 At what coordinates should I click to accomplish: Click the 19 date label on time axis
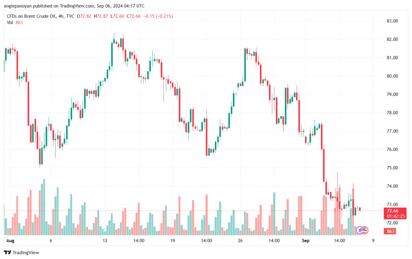click(172, 240)
